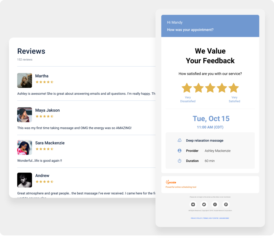Click the '11:00 AM (CDT)' time

point(210,127)
